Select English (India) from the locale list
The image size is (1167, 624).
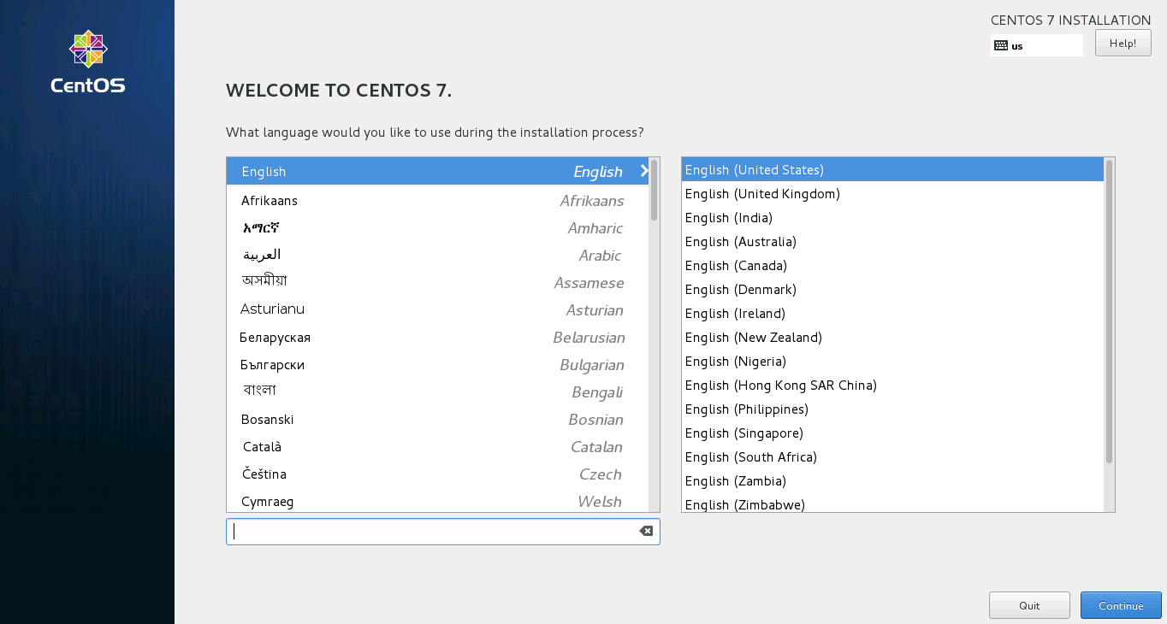pyautogui.click(x=728, y=218)
